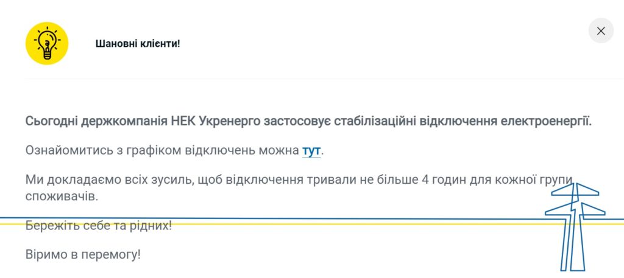Click the word "споживачів."
Image resolution: width=624 pixels, height=278 pixels.
pyautogui.click(x=62, y=196)
